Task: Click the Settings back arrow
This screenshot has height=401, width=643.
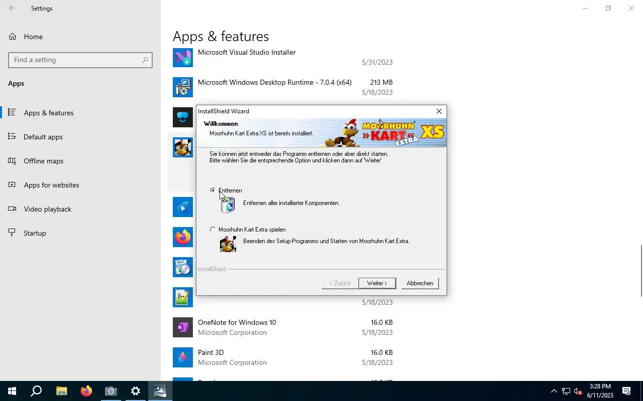Action: [12, 8]
